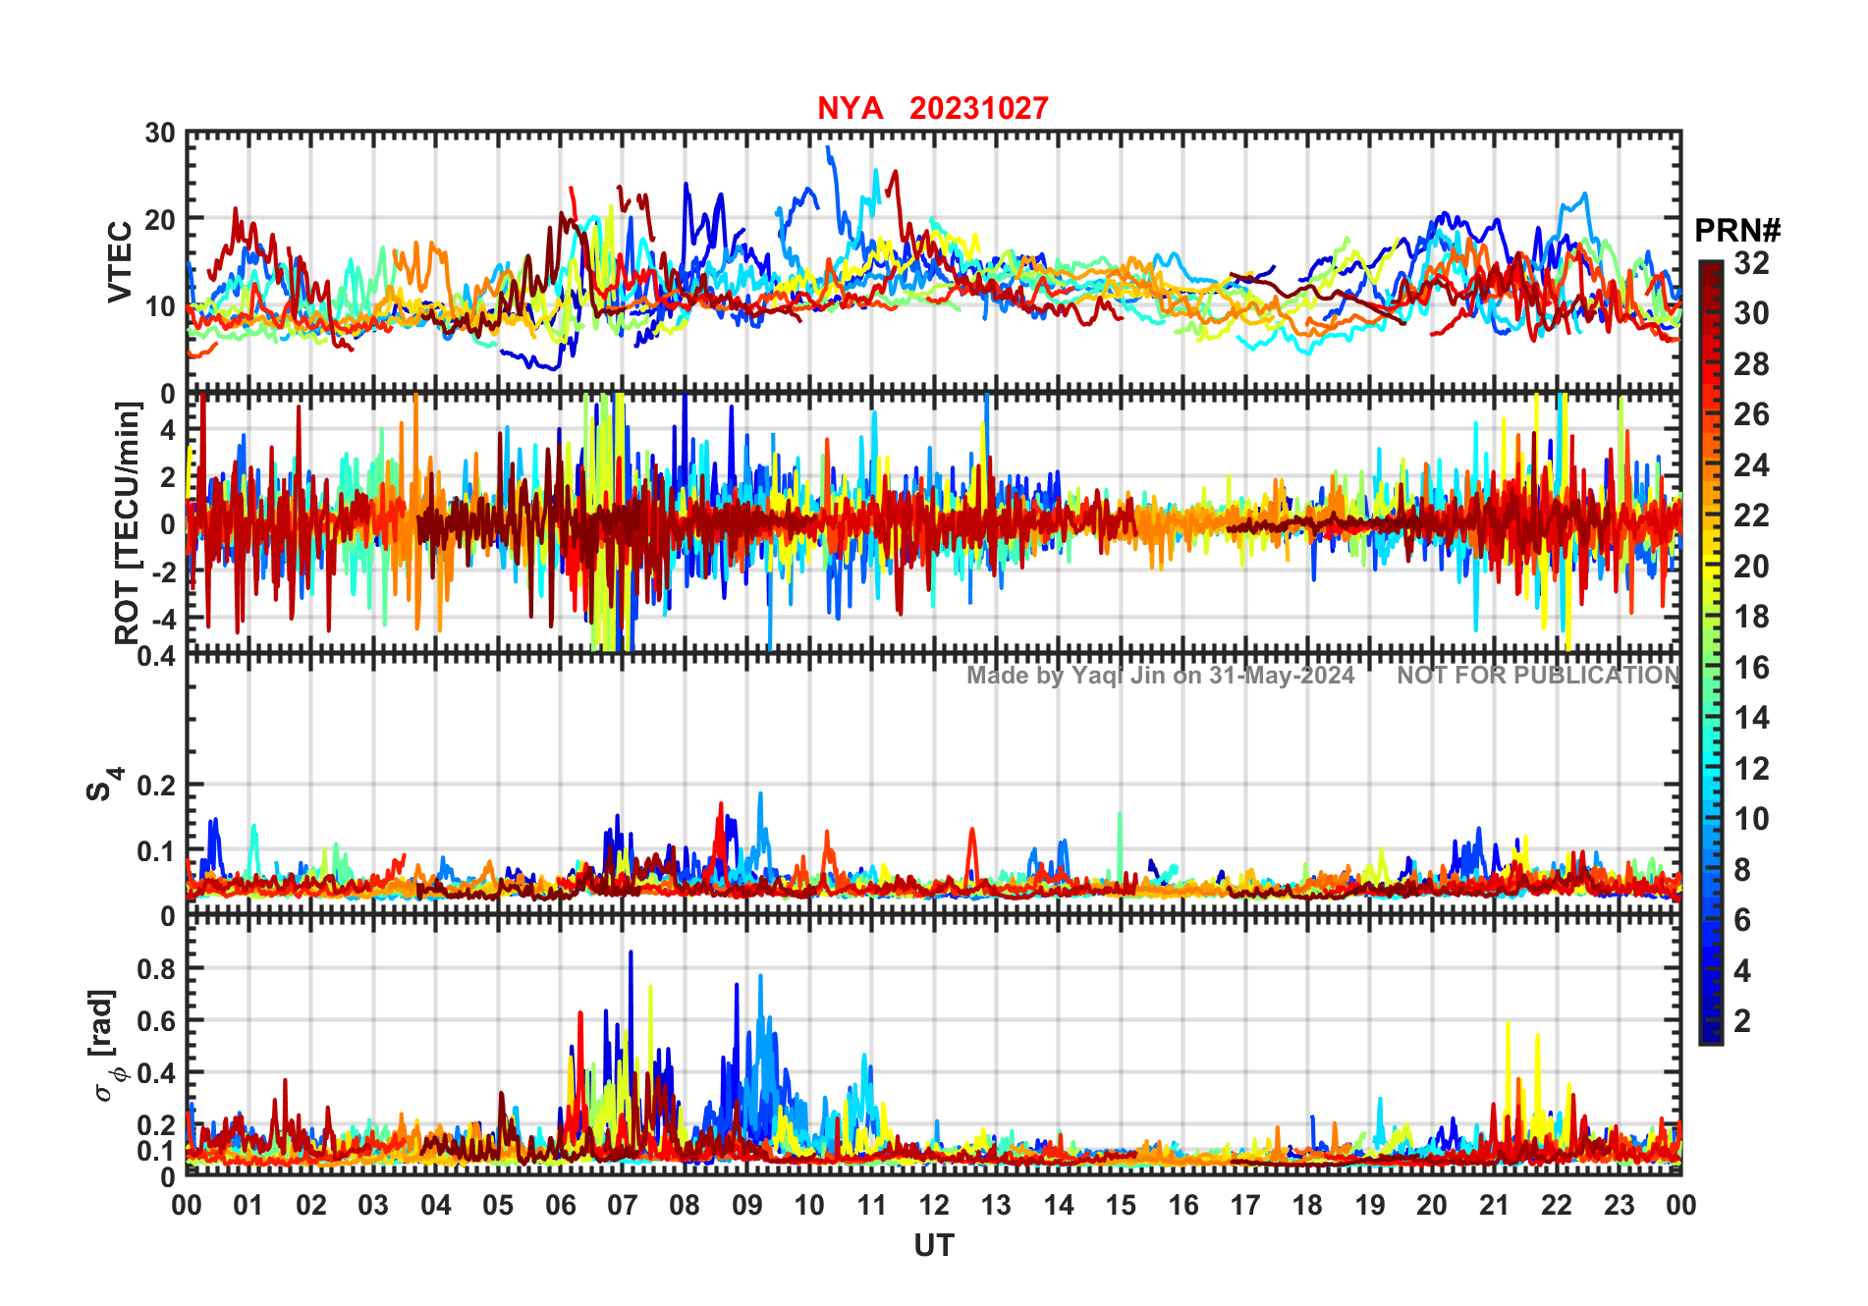
Task: Click PRN colorbar tick label "6"
Action: pyautogui.click(x=1742, y=920)
